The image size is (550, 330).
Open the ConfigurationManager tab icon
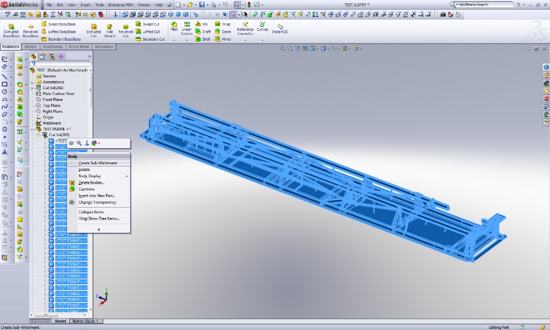pos(52,57)
